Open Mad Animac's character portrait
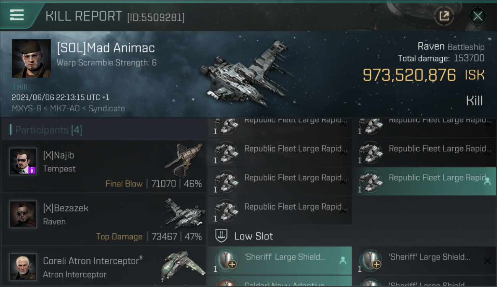 coord(31,58)
